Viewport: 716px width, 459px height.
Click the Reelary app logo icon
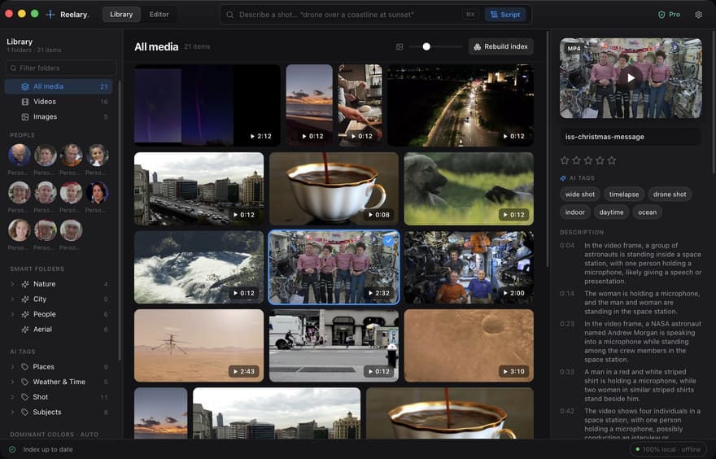50,15
